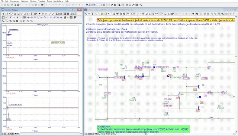Click the Tile Vertical windows icon

(x=90, y=5)
